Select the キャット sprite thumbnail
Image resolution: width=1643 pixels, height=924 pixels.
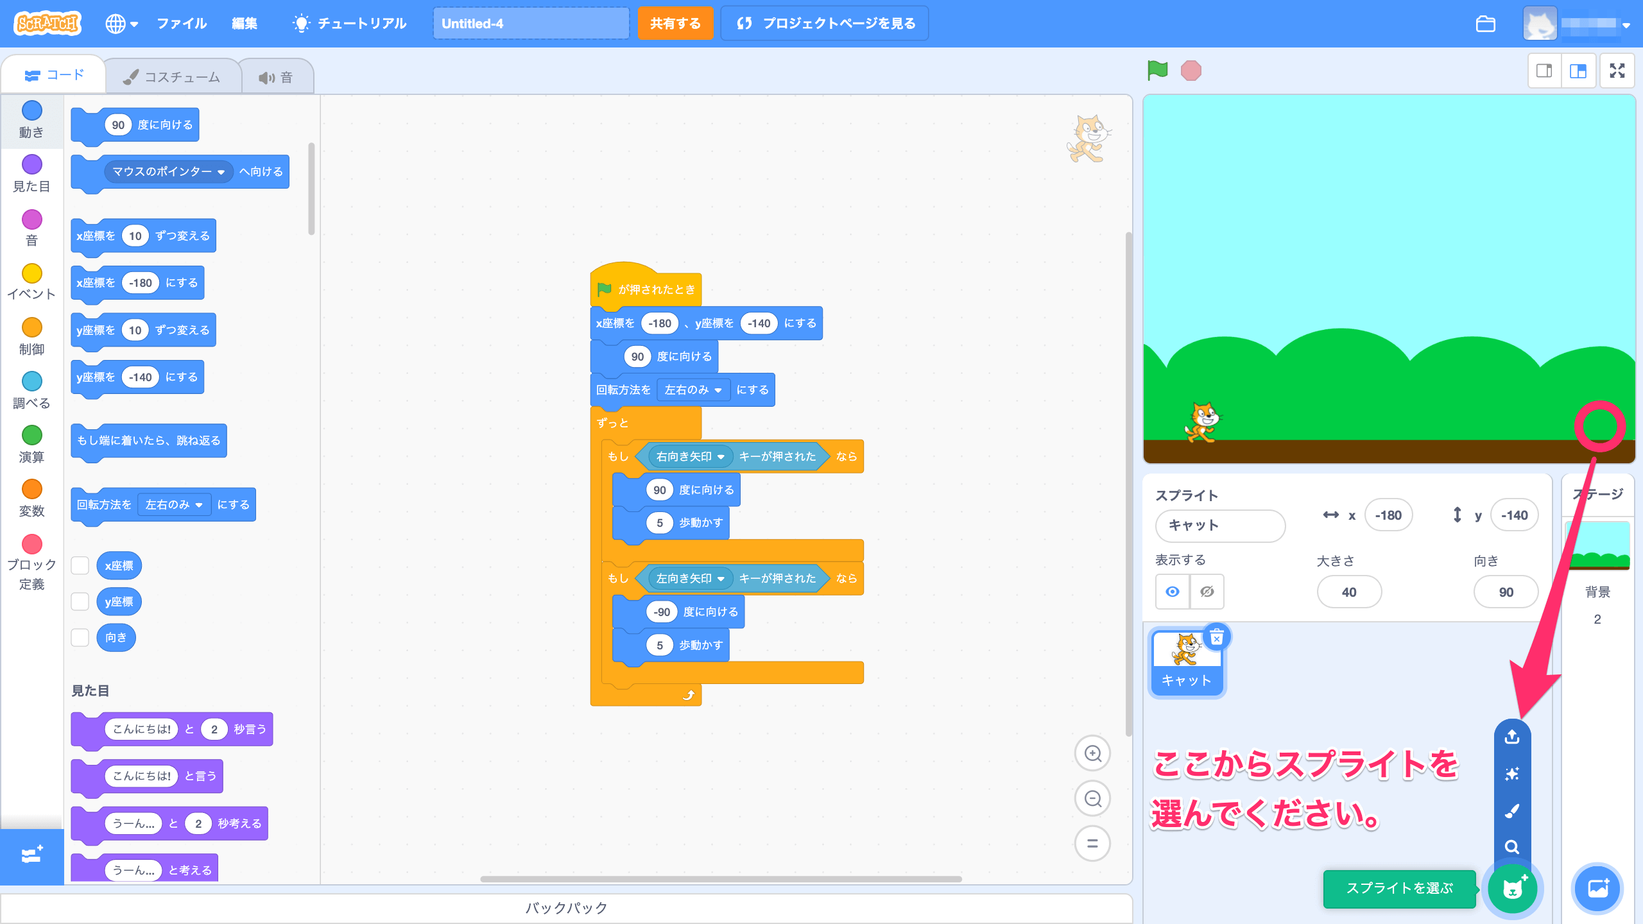click(1187, 663)
